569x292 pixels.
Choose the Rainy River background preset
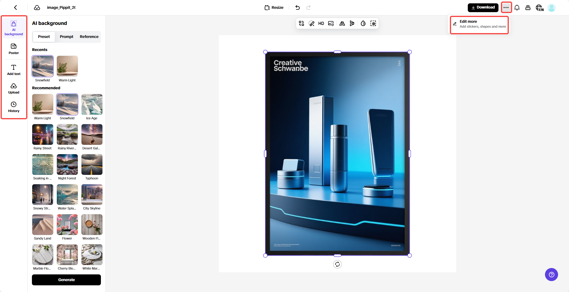[x=67, y=134]
